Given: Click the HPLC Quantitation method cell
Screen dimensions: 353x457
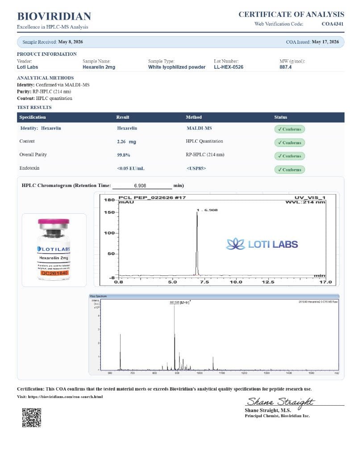Looking at the screenshot, I should click(204, 141).
